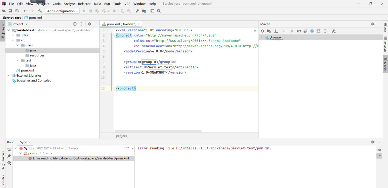Open the File menu

tap(11, 4)
